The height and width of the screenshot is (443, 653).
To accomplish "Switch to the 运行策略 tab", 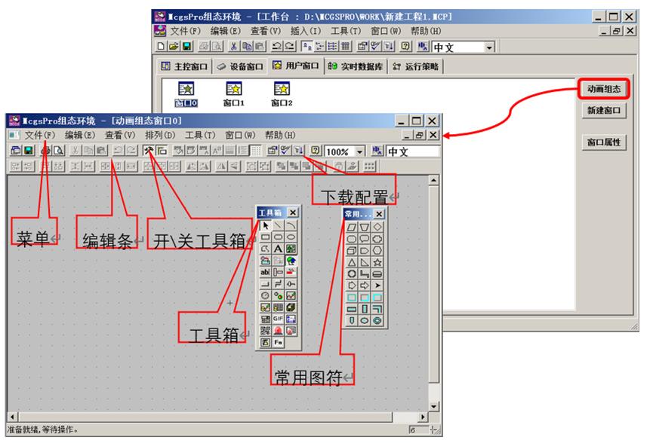I will (x=416, y=66).
